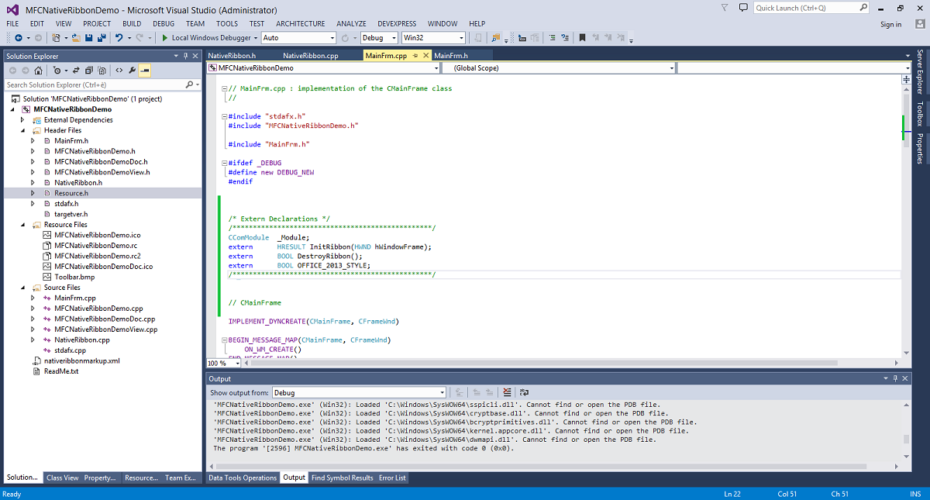Click the Undo toolbar icon
This screenshot has height=500, width=930.
click(119, 37)
